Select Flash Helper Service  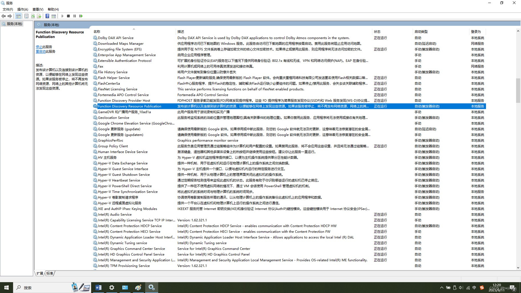(x=289, y=78)
